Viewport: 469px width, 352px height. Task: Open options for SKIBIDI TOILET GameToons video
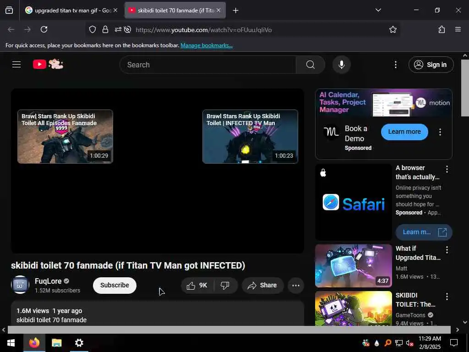(447, 297)
